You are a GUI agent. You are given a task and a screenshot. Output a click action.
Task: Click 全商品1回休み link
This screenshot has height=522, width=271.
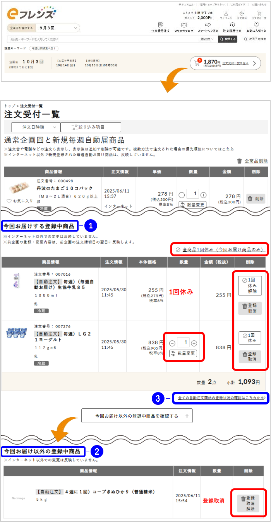click(218, 250)
